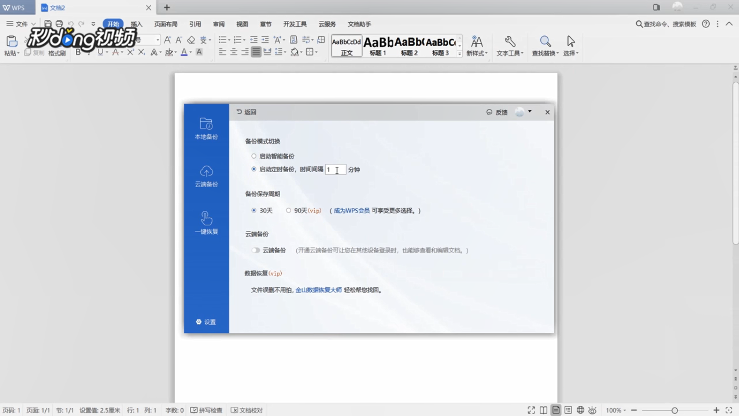Click the format painter (格式刷) button
The height and width of the screenshot is (416, 739).
pyautogui.click(x=57, y=53)
